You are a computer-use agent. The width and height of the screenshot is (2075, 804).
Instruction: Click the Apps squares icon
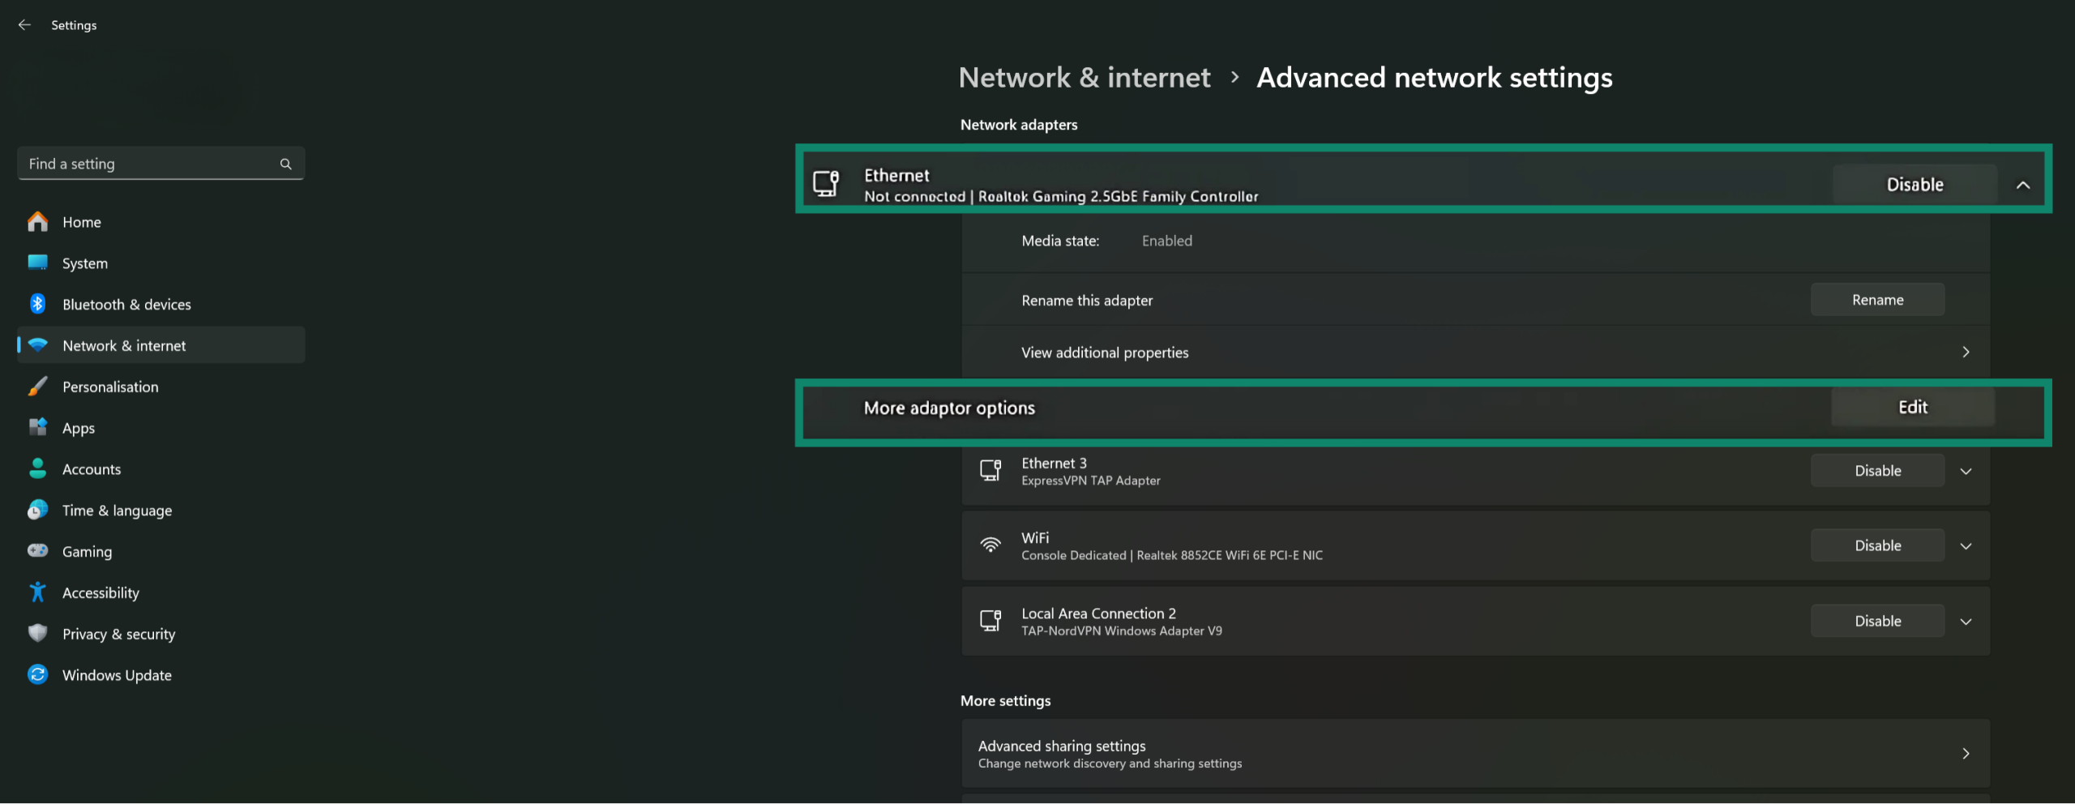(37, 427)
